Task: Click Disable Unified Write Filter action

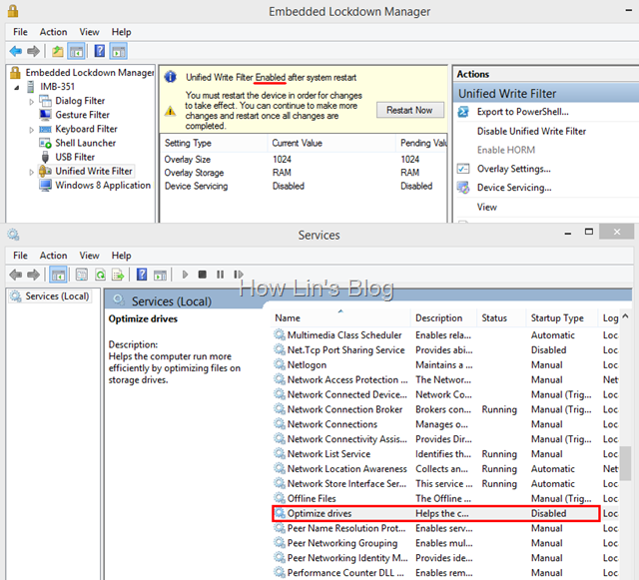Action: tap(531, 131)
